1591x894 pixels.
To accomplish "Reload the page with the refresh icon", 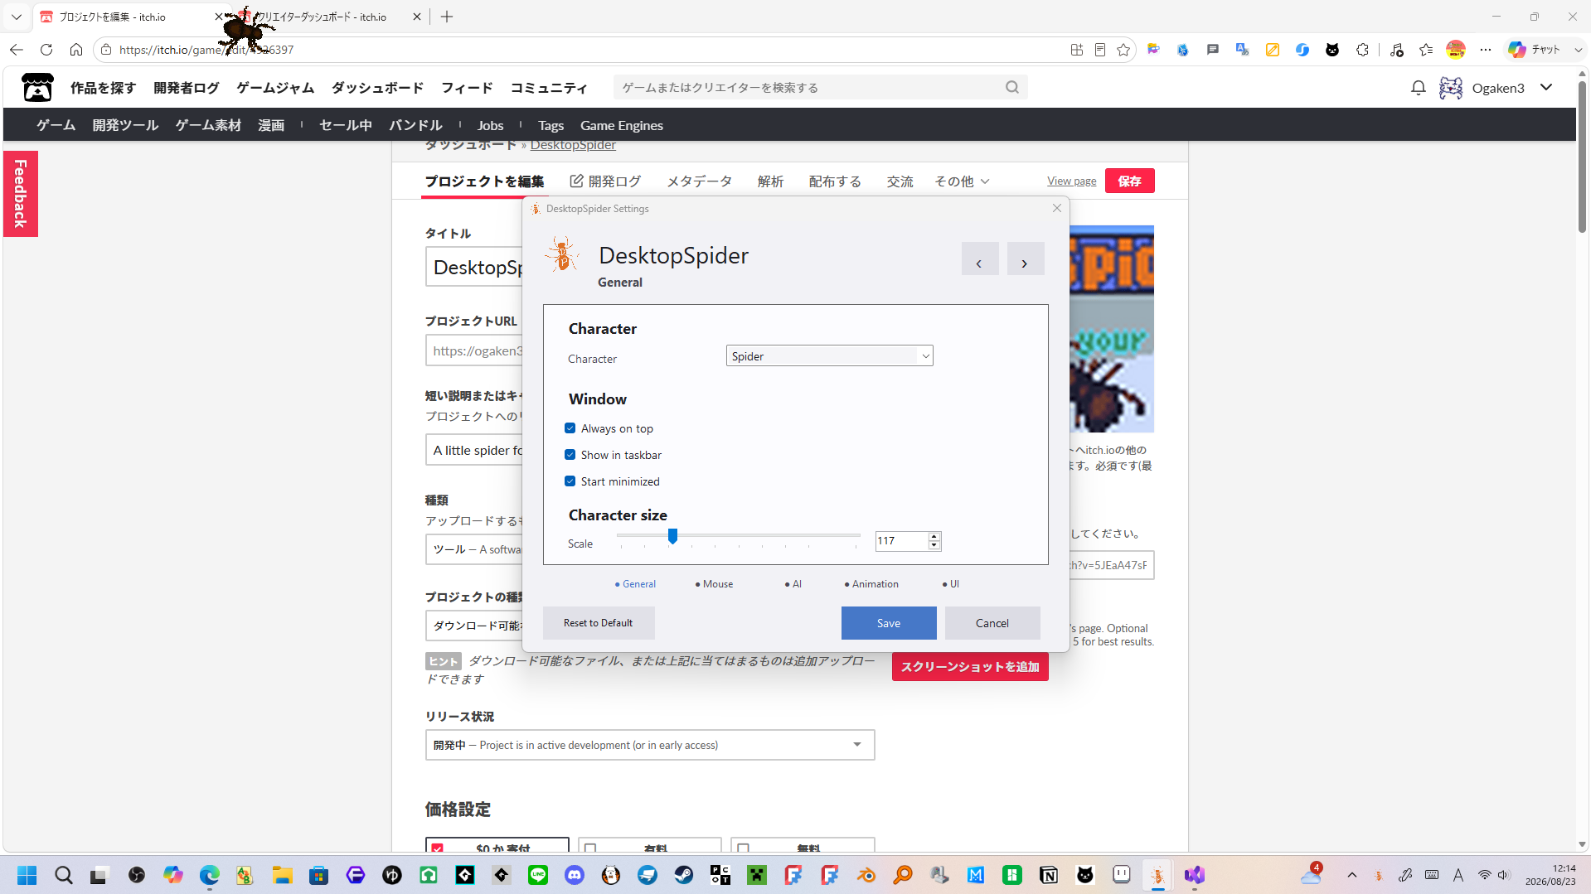I will 46,50.
